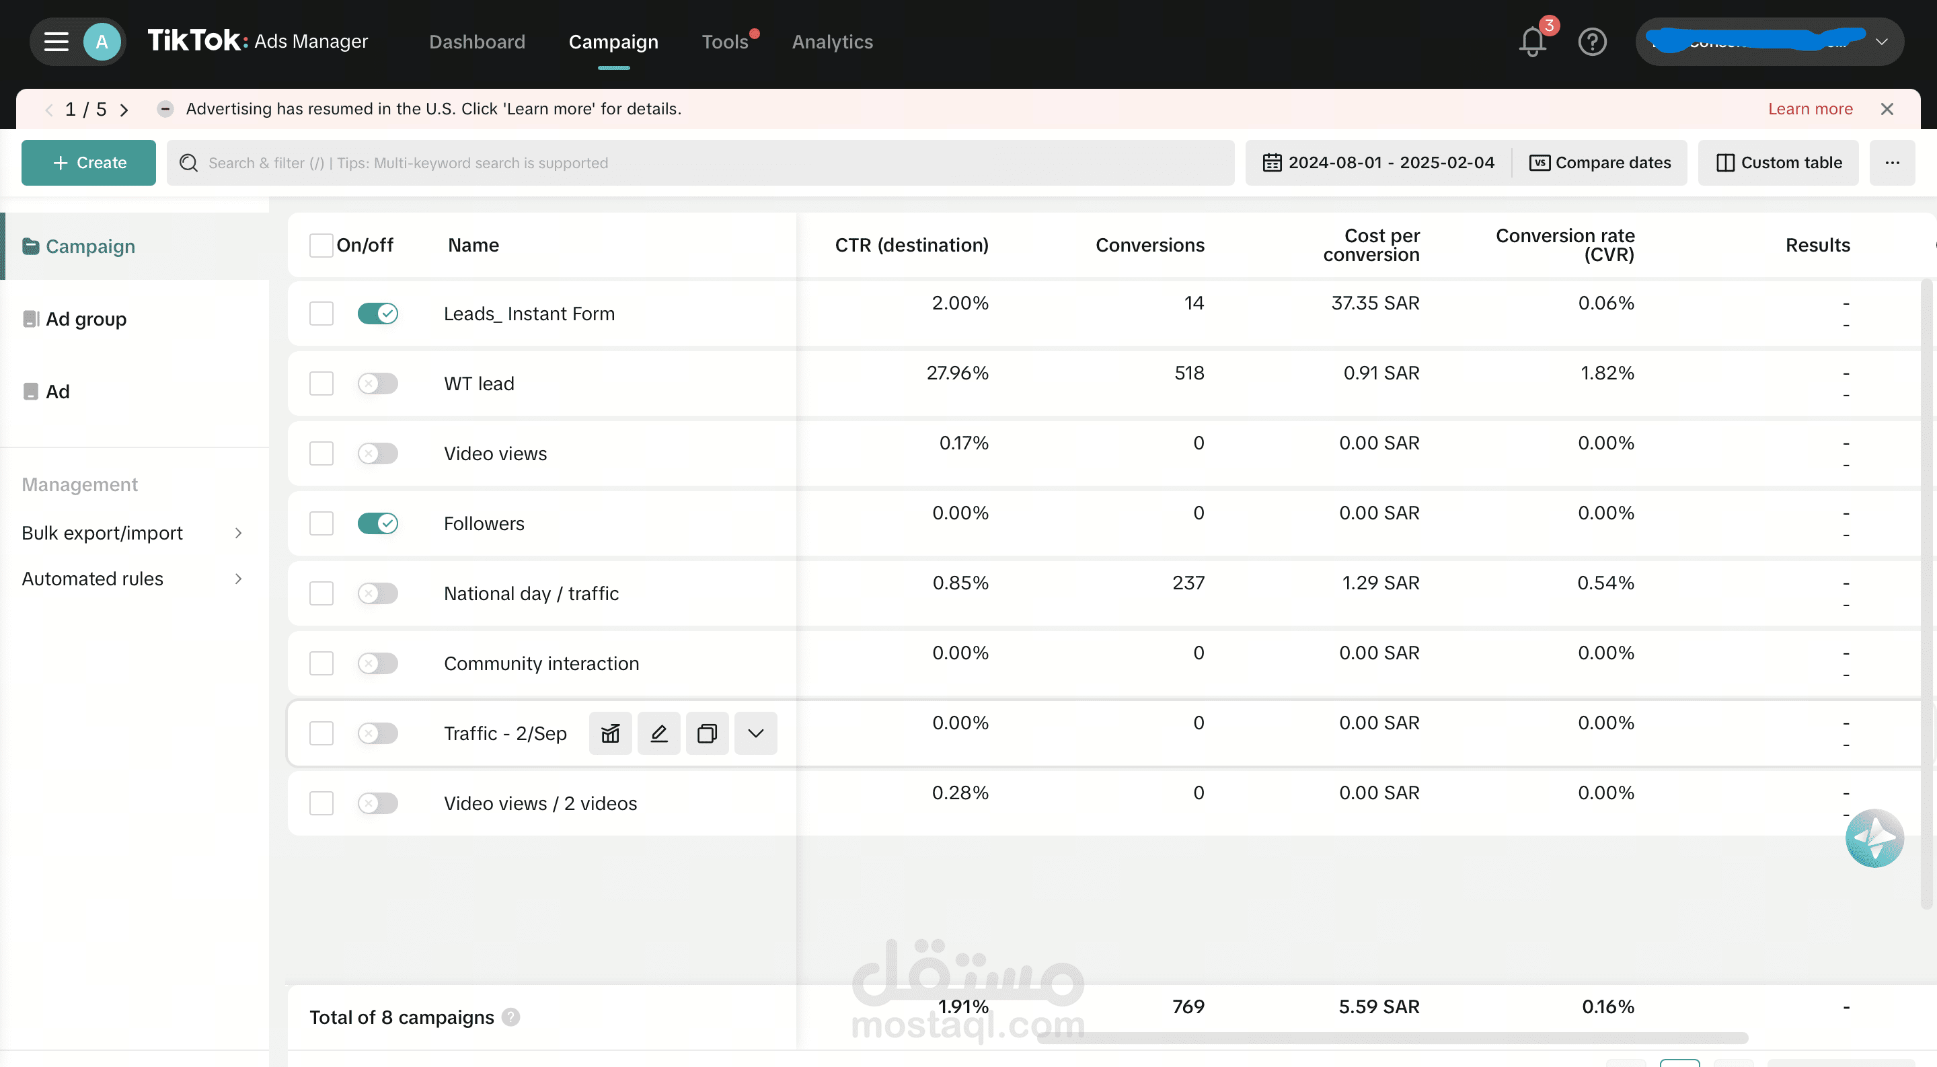Click Compare dates button

1600,162
